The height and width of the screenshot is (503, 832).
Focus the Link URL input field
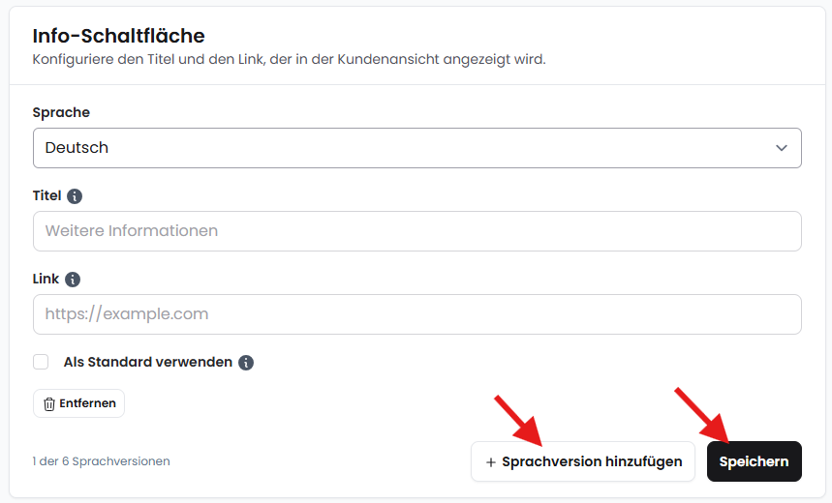pos(417,314)
